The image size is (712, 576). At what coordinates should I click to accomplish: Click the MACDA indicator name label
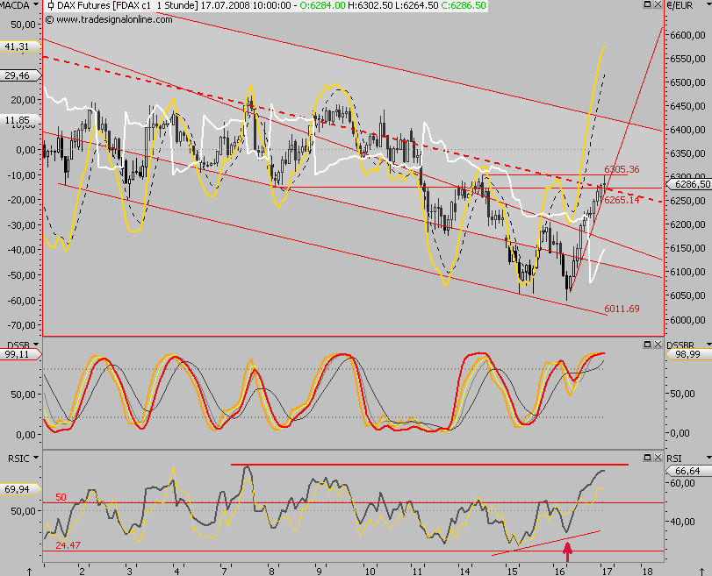point(15,5)
